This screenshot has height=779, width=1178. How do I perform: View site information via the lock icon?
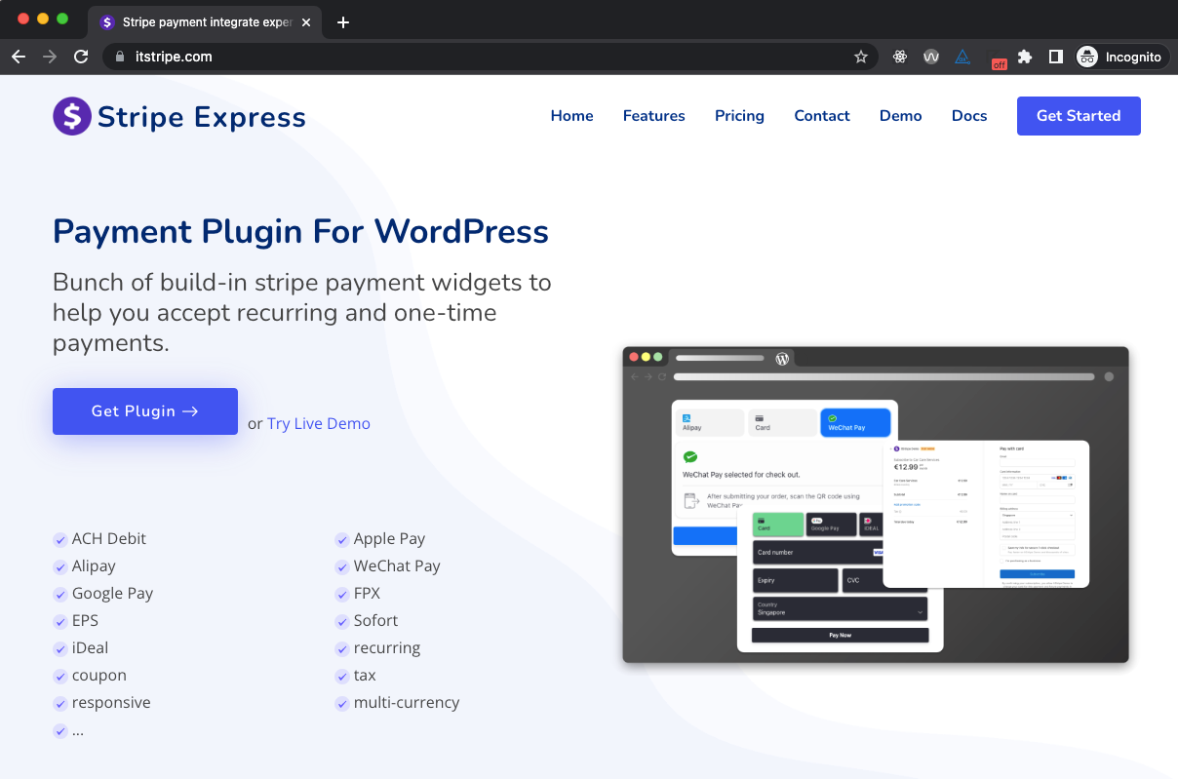click(120, 57)
